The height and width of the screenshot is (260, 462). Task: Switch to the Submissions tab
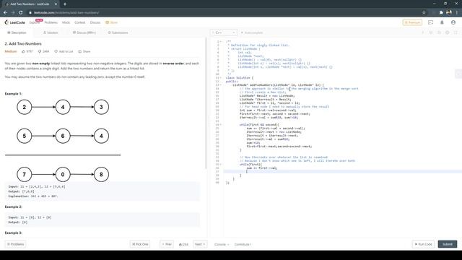point(118,32)
